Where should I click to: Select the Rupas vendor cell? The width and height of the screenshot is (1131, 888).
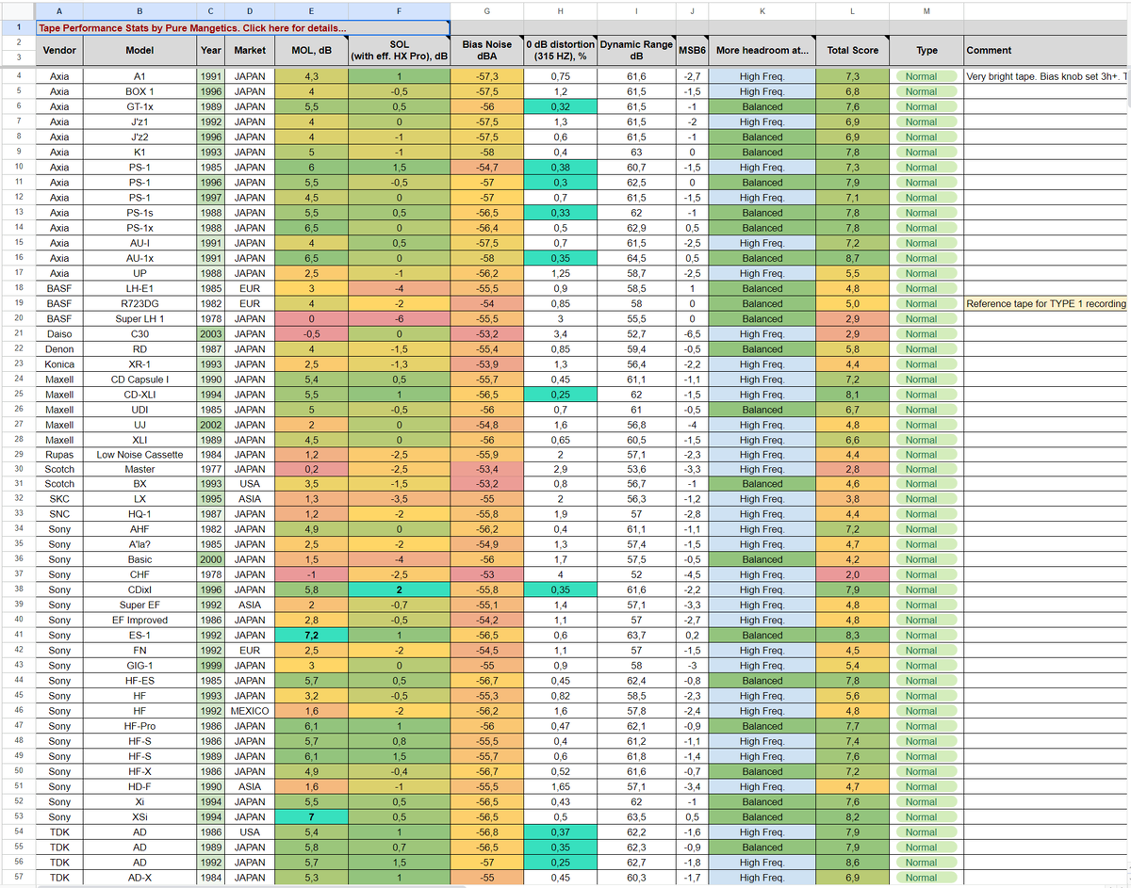point(59,454)
